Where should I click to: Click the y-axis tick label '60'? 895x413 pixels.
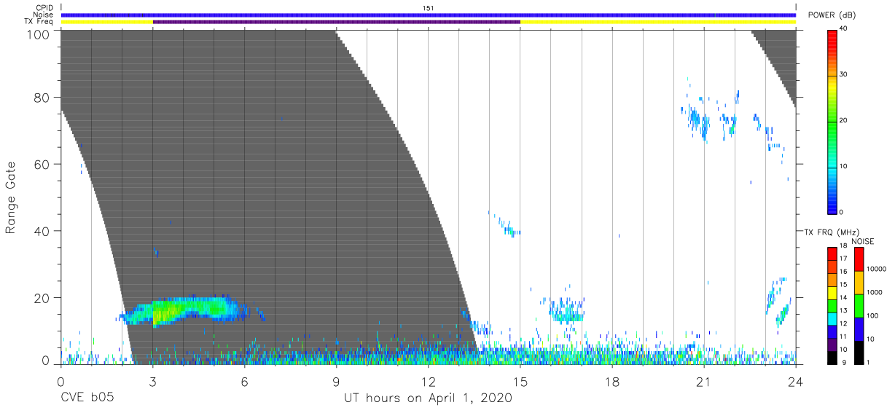click(42, 164)
